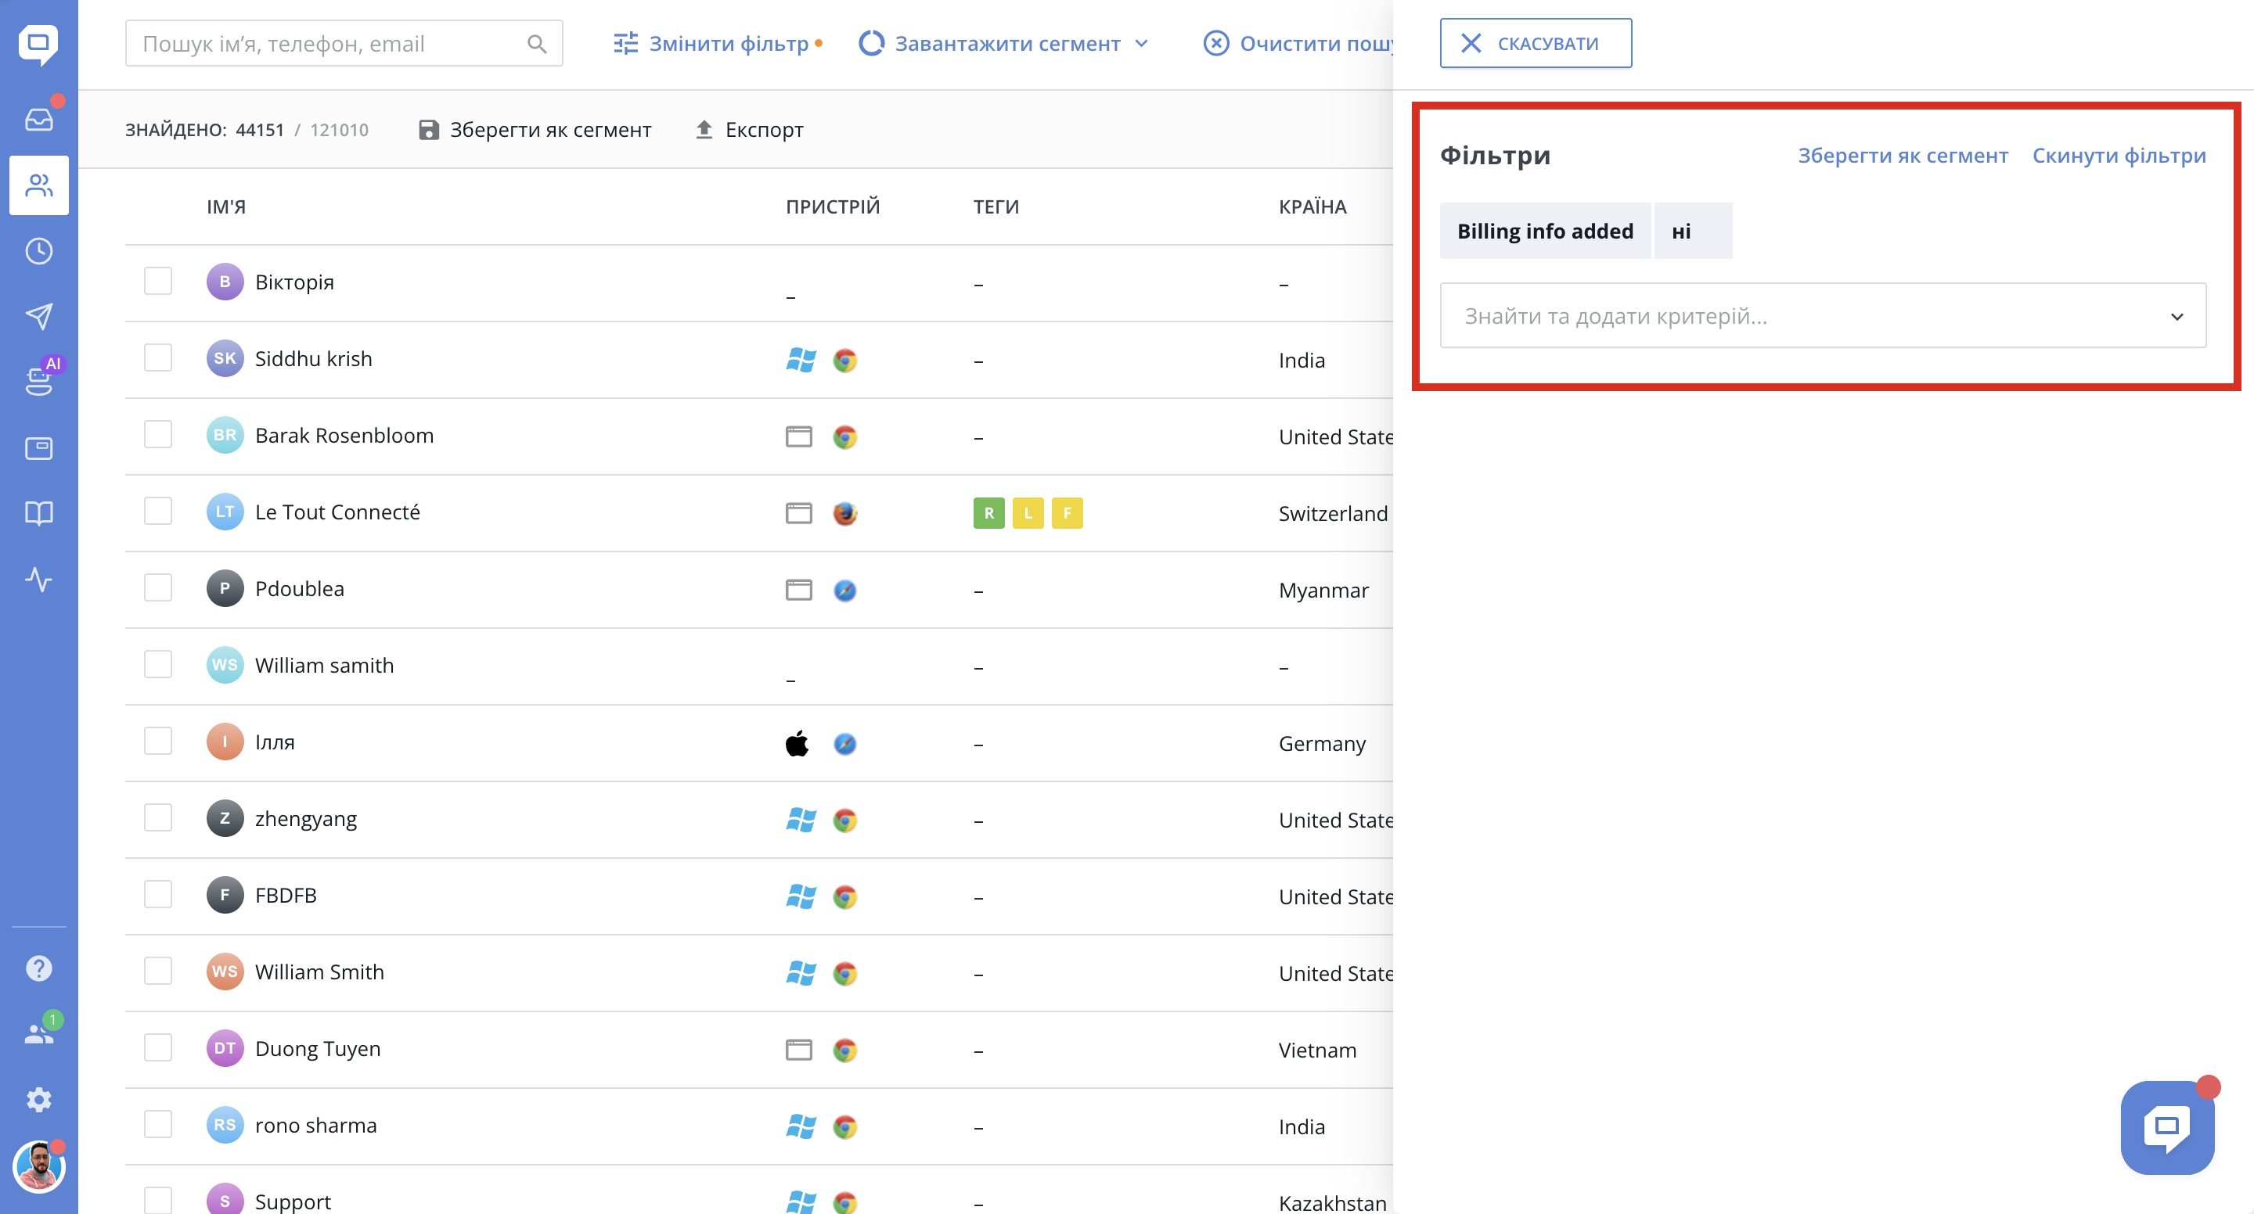Screen dimensions: 2254x1214
Task: Click the clock history icon in sidebar
Action: [x=38, y=251]
